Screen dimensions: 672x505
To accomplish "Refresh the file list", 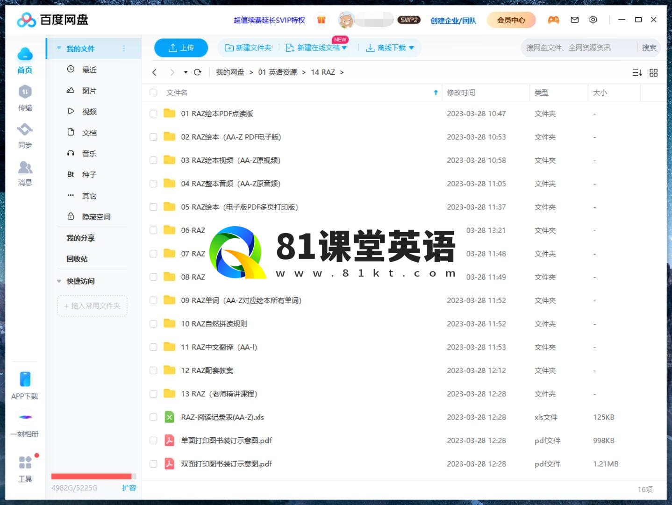I will click(198, 72).
